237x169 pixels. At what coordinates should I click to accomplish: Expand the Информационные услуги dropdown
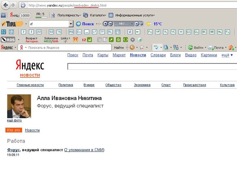[135, 15]
